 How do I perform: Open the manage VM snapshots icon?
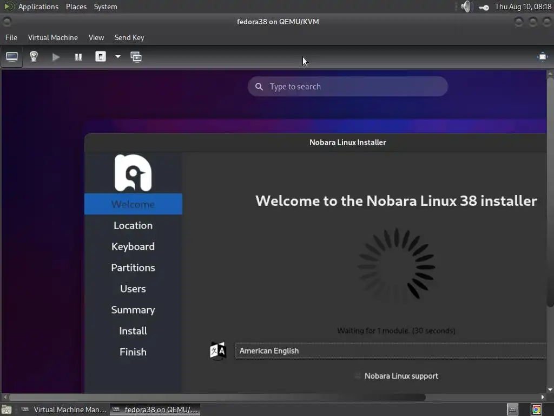pyautogui.click(x=136, y=57)
